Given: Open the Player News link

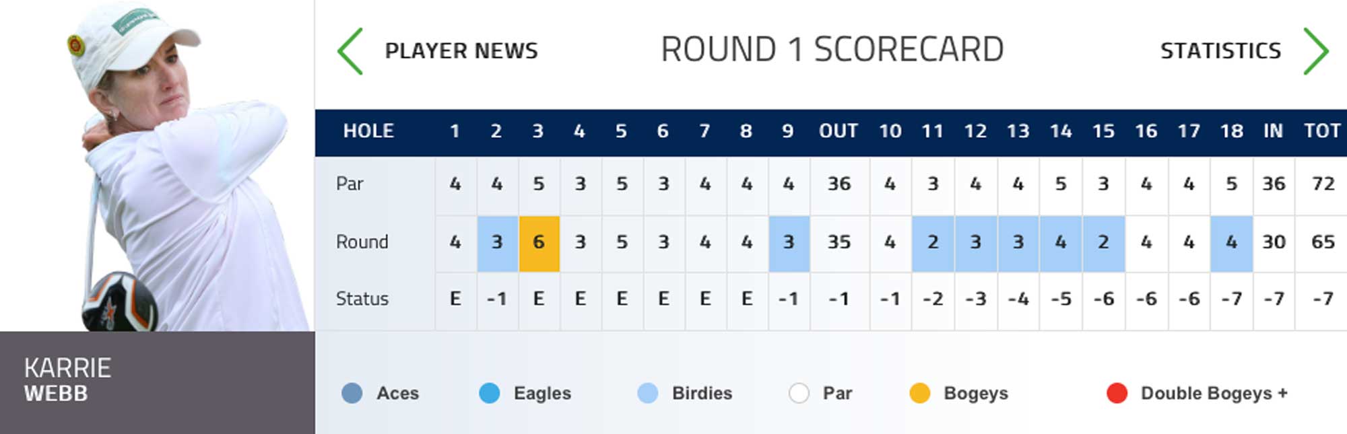Looking at the screenshot, I should point(461,51).
